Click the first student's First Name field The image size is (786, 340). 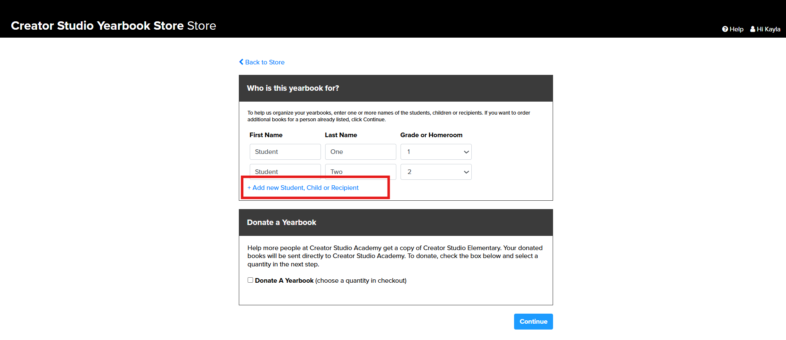285,152
